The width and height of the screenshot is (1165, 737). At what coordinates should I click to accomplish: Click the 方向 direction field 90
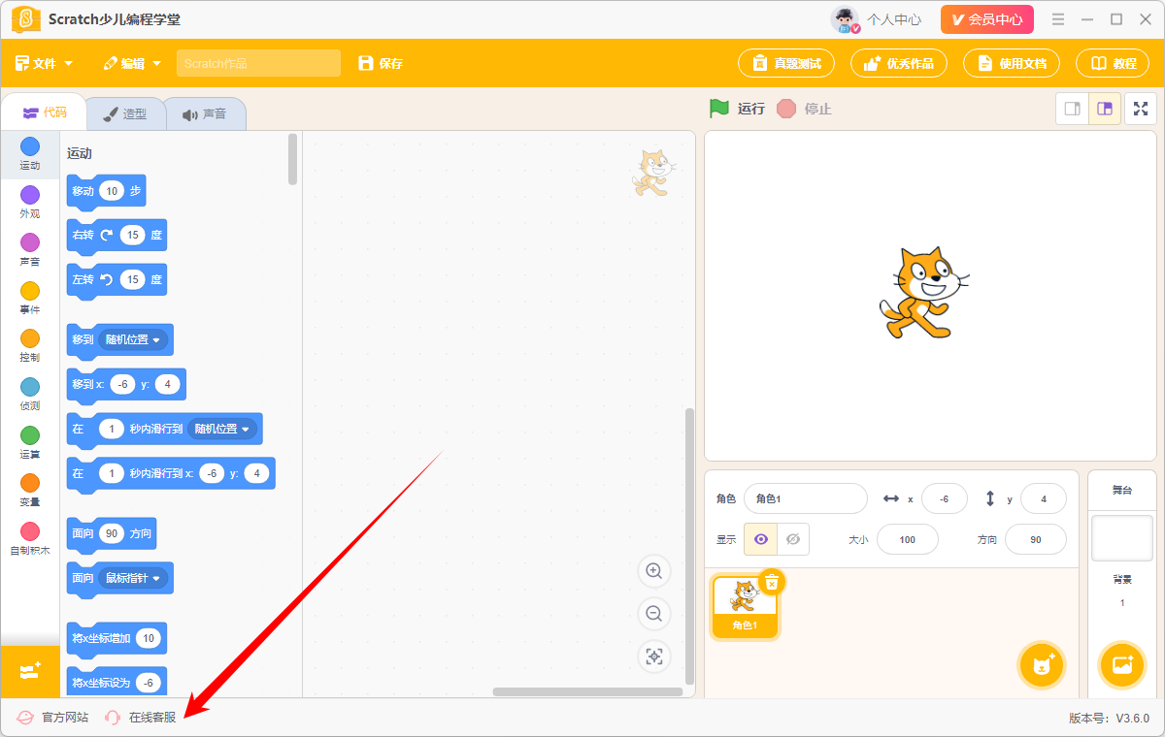point(1036,539)
